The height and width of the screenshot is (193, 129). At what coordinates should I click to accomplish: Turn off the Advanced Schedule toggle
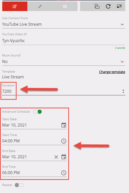37,112
